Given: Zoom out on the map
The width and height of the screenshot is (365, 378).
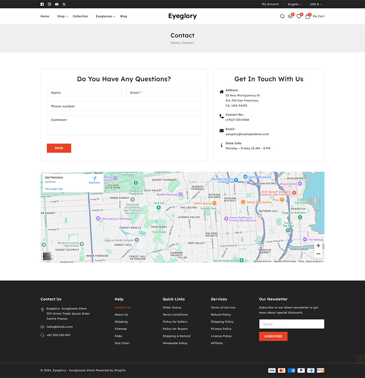Looking at the screenshot, I should pos(318,254).
